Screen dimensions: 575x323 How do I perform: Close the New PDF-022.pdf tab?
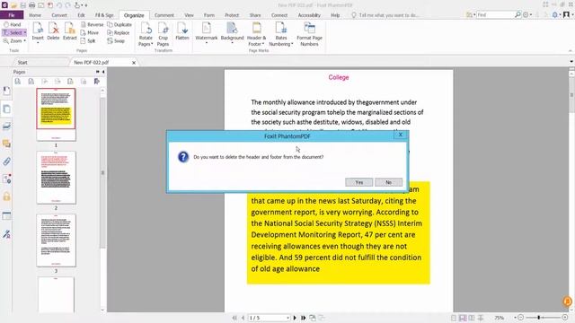coord(134,63)
